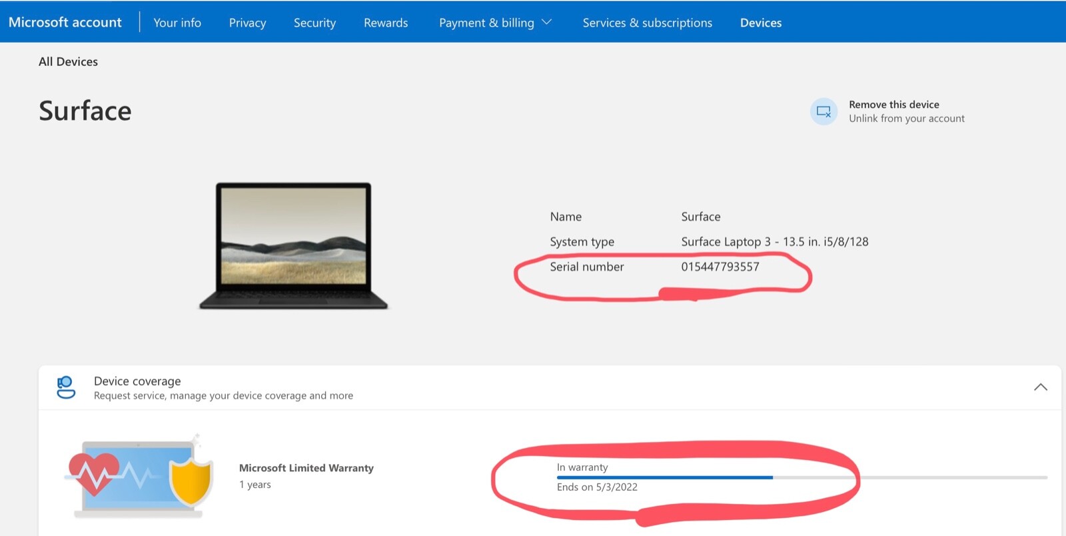Viewport: 1066px width, 536px height.
Task: Click the serial number 015447793557
Action: [x=720, y=267]
